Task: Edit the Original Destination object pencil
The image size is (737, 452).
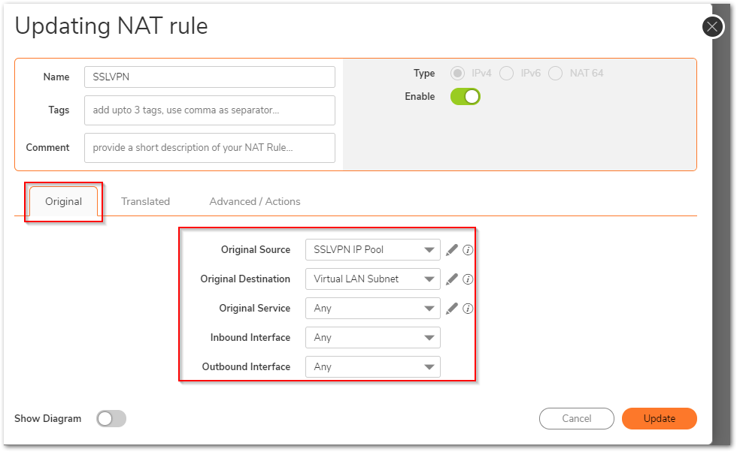Action: 452,279
